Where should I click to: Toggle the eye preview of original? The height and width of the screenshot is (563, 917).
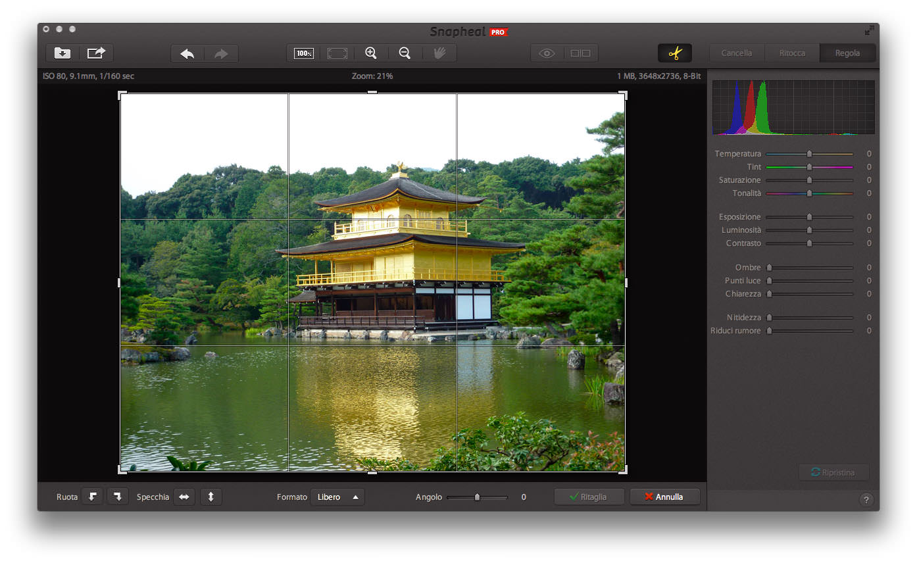click(547, 53)
